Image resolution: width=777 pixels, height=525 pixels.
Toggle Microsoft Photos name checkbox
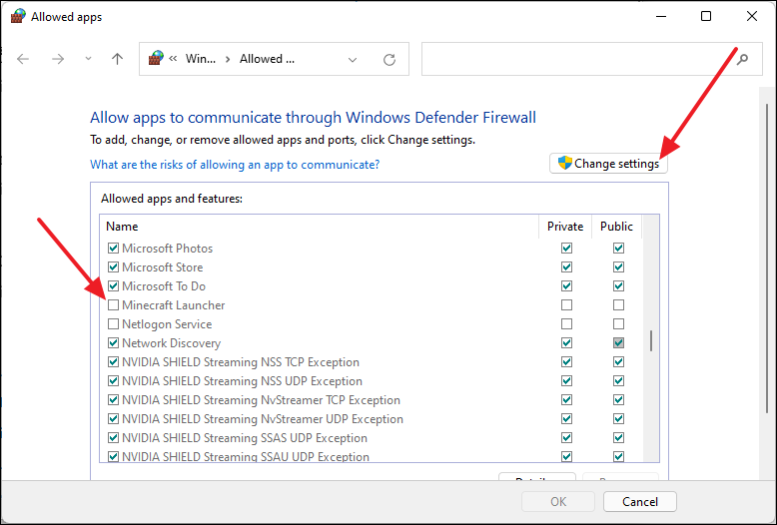(x=113, y=248)
